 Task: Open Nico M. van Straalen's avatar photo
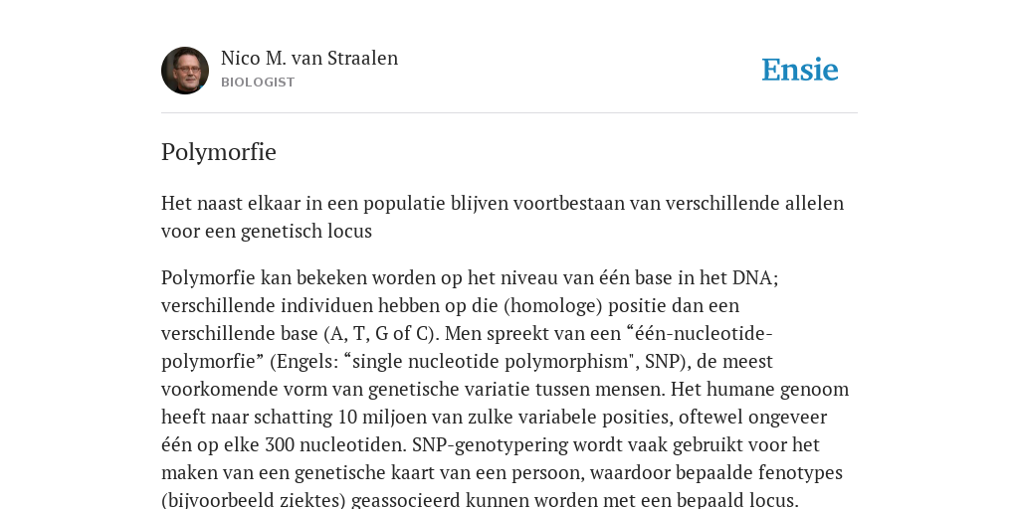click(x=185, y=71)
